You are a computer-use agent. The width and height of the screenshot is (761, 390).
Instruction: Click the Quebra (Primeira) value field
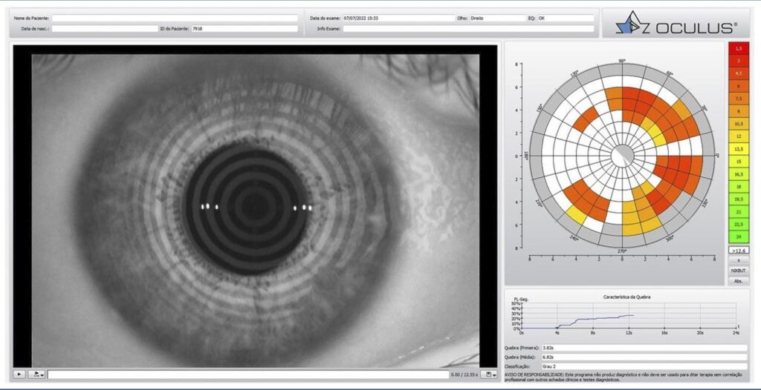tap(643, 347)
